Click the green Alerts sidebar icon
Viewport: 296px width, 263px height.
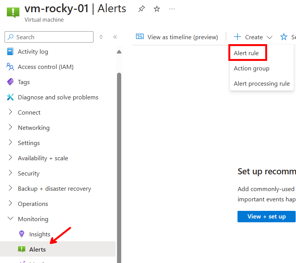tap(22, 249)
